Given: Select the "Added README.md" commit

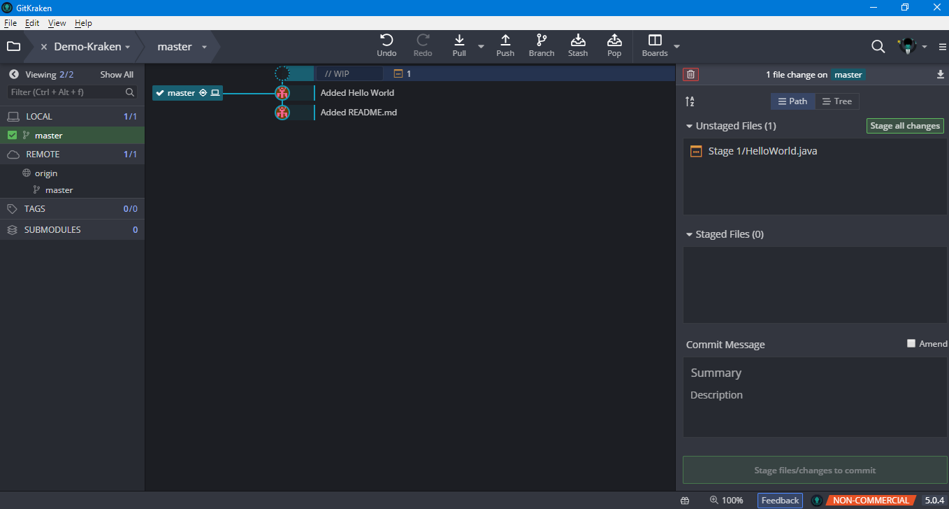Looking at the screenshot, I should [358, 112].
